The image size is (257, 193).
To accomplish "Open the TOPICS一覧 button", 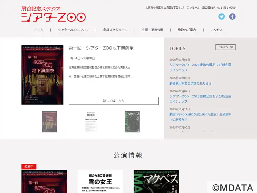I will click(226, 47).
